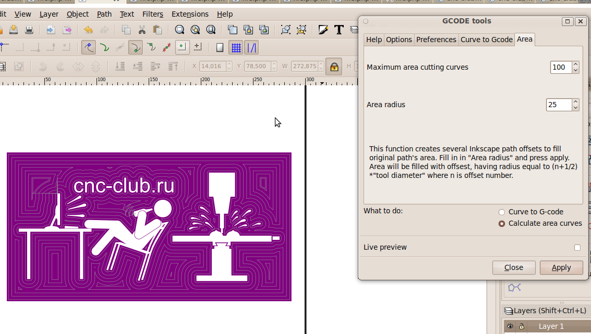Toggle snap to paths
This screenshot has width=591, height=334.
coord(104,48)
